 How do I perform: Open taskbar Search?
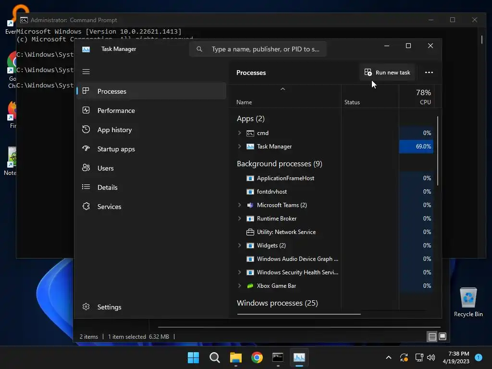(x=215, y=357)
